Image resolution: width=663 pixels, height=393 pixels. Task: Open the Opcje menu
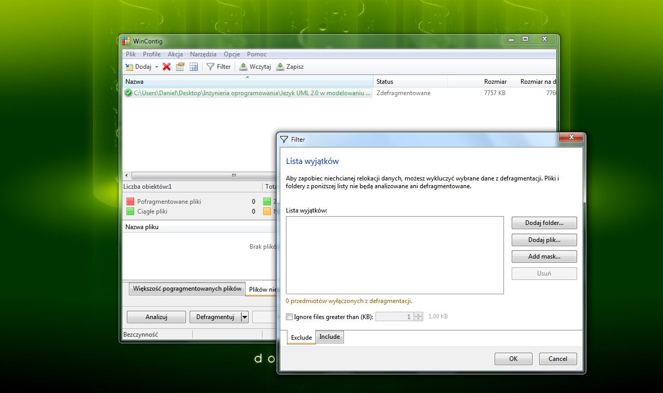click(232, 54)
